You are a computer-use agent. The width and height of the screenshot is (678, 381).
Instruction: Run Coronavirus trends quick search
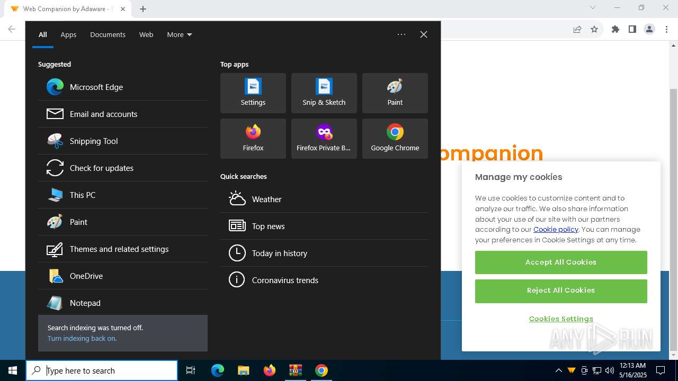coord(324,280)
